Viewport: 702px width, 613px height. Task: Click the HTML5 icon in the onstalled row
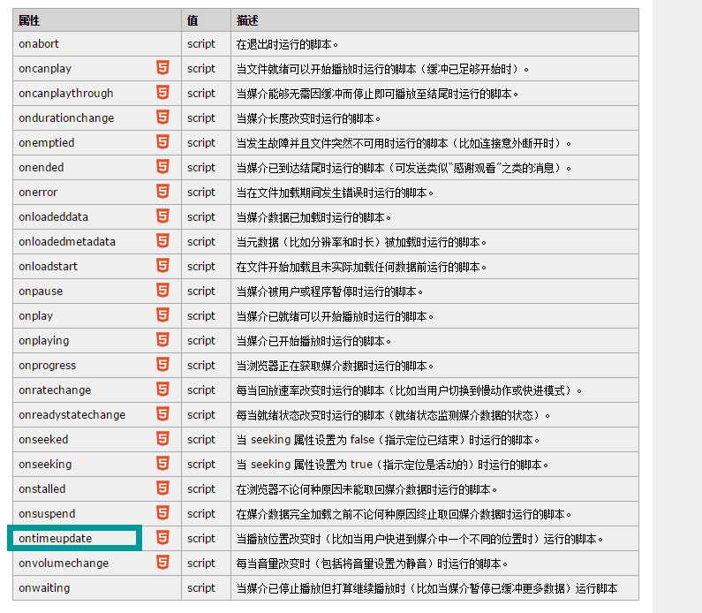point(163,488)
